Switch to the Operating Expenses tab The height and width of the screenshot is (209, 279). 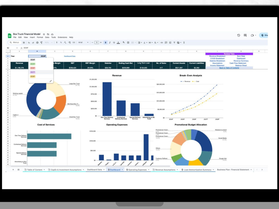138,170
